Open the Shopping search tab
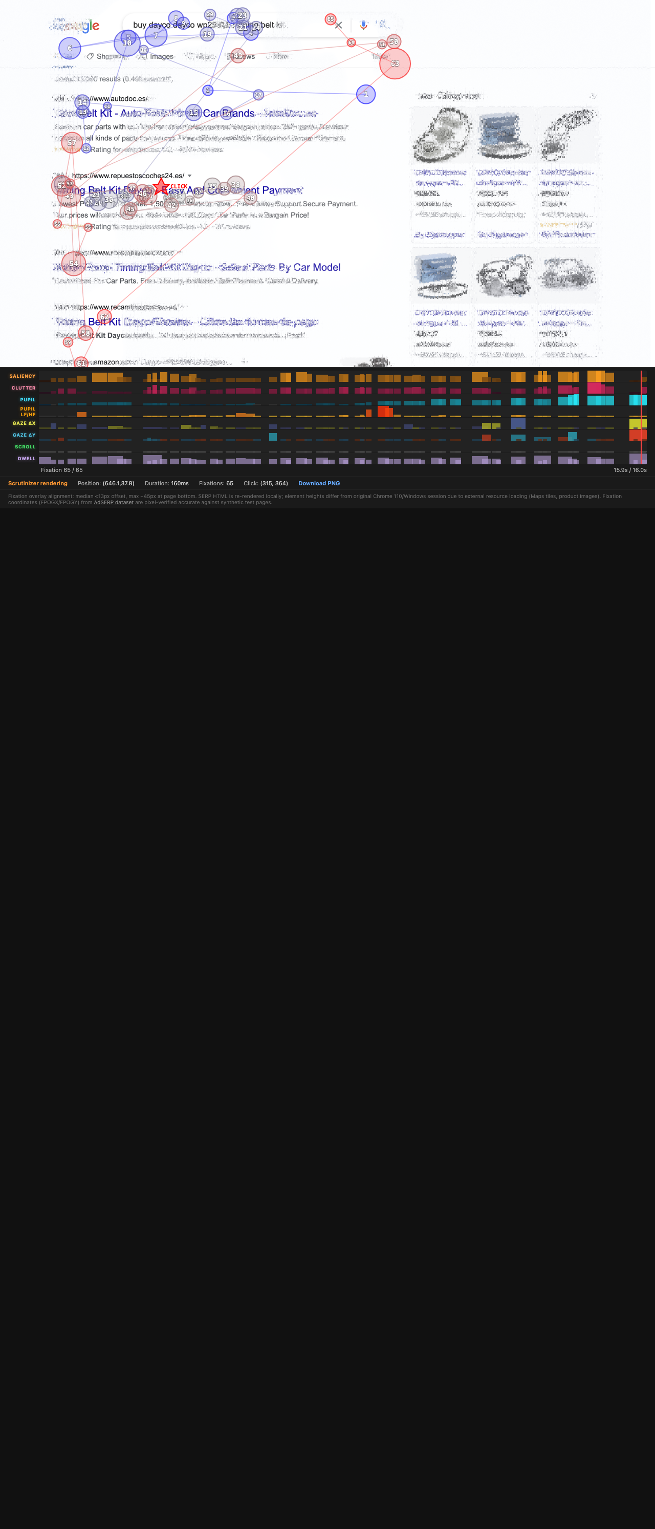655x1529 pixels. tap(111, 56)
